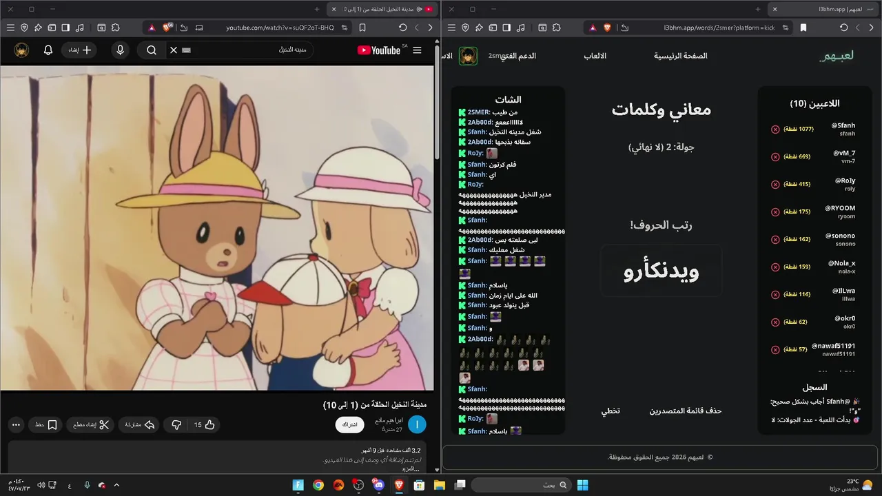Click the cartoon video player

(217, 227)
